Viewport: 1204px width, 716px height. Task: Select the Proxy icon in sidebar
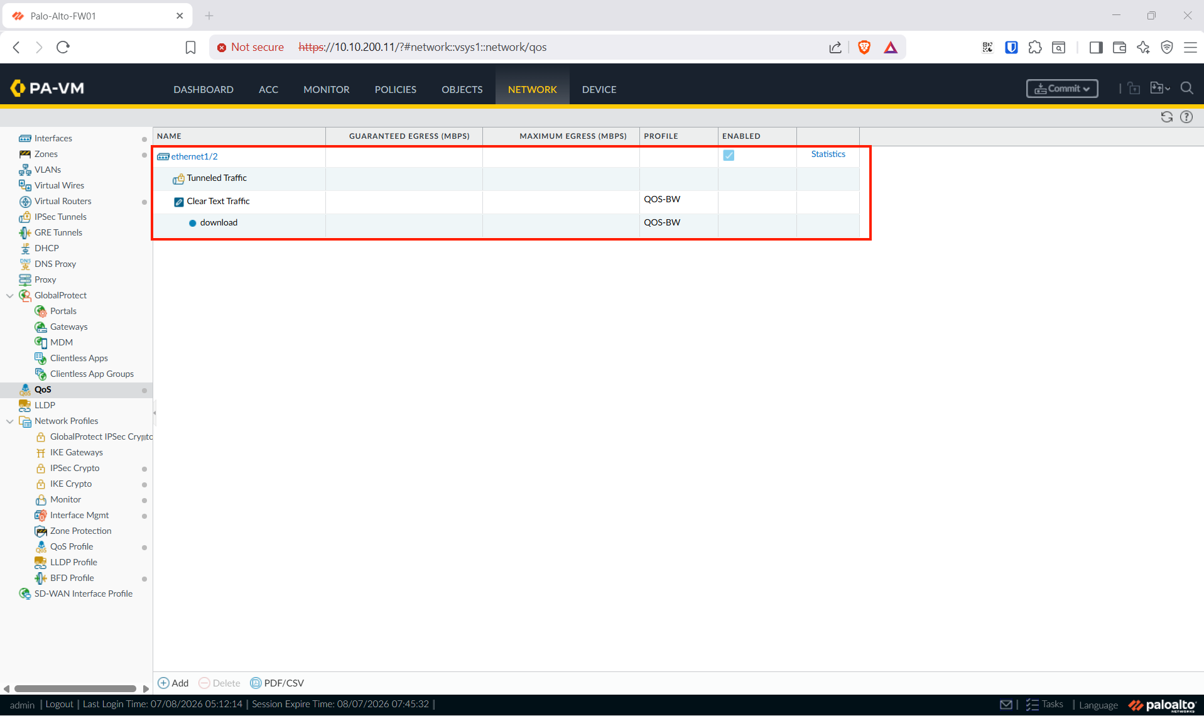25,279
